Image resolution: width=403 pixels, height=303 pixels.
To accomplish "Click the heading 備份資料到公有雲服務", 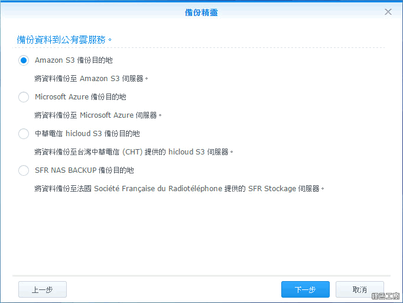I will coord(64,40).
